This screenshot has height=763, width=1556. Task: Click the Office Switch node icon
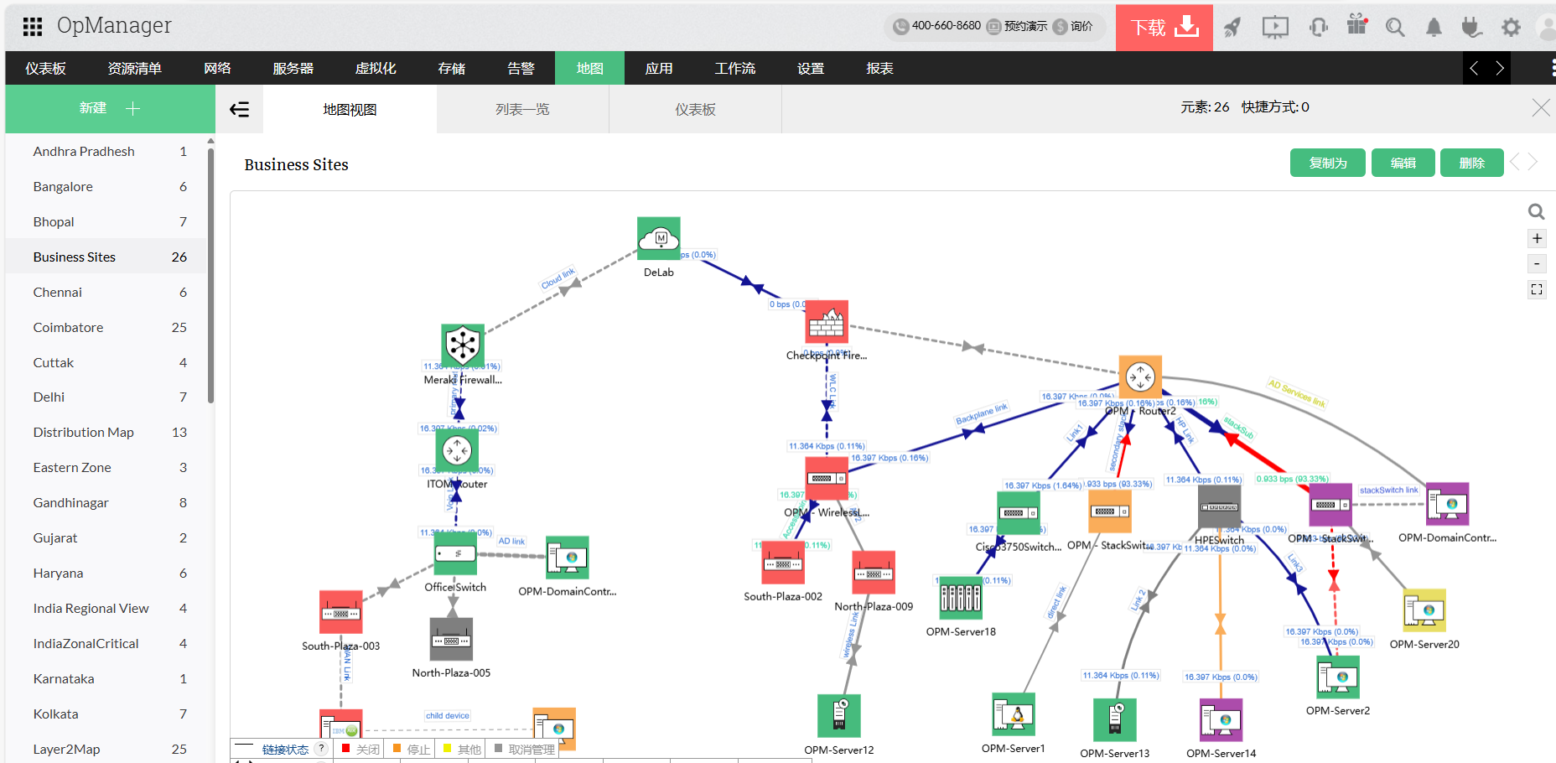(455, 554)
